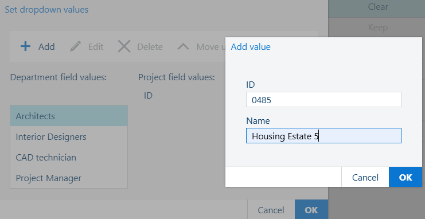425x219 pixels.
Task: Click the ID input field containing 0485
Action: 323,100
